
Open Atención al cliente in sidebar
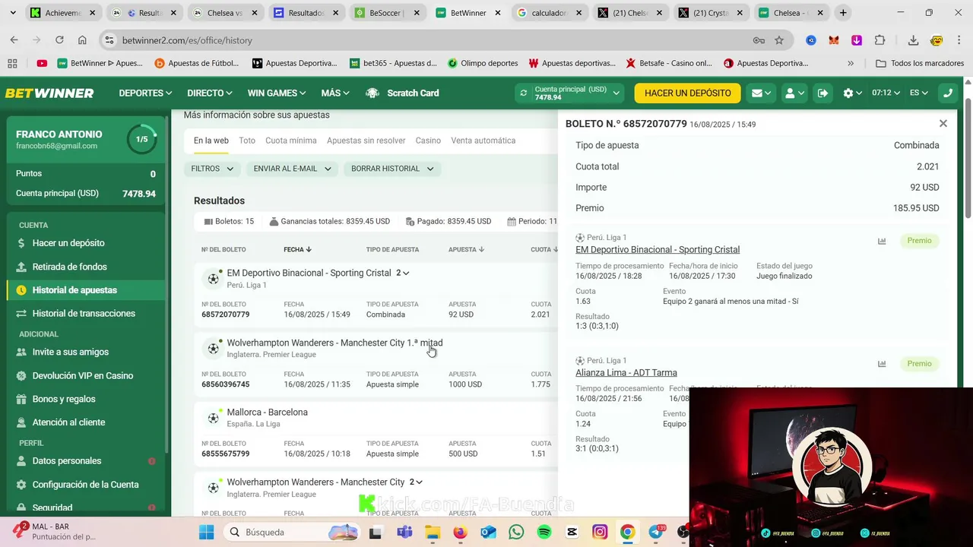[85, 422]
